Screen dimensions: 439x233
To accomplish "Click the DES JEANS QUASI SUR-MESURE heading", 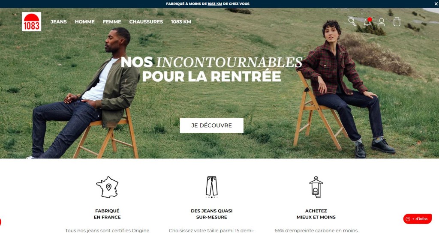I will point(212,214).
